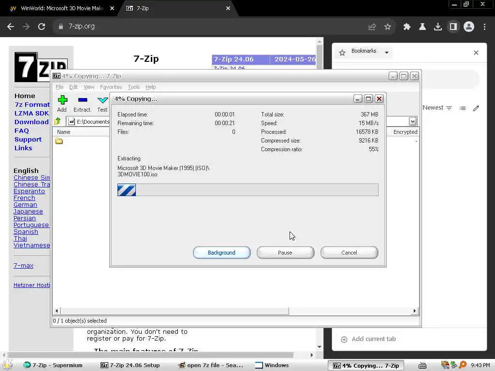Open the Hetzner Hosting link
This screenshot has height=371, width=495.
coord(31,285)
